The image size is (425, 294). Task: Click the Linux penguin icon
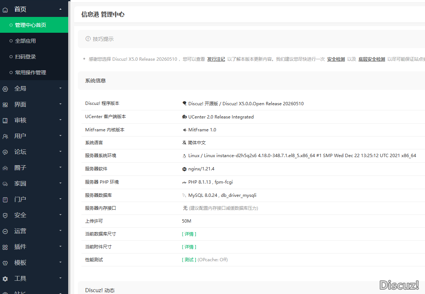click(x=184, y=156)
